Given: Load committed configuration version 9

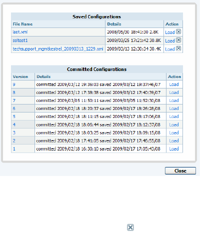Looking at the screenshot, I should click(x=174, y=84).
